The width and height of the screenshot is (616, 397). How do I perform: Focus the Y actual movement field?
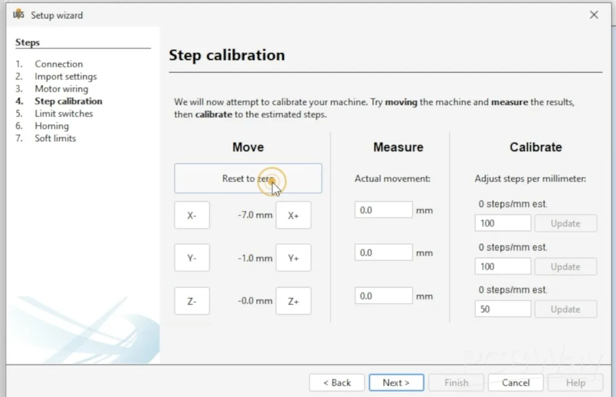[383, 253]
